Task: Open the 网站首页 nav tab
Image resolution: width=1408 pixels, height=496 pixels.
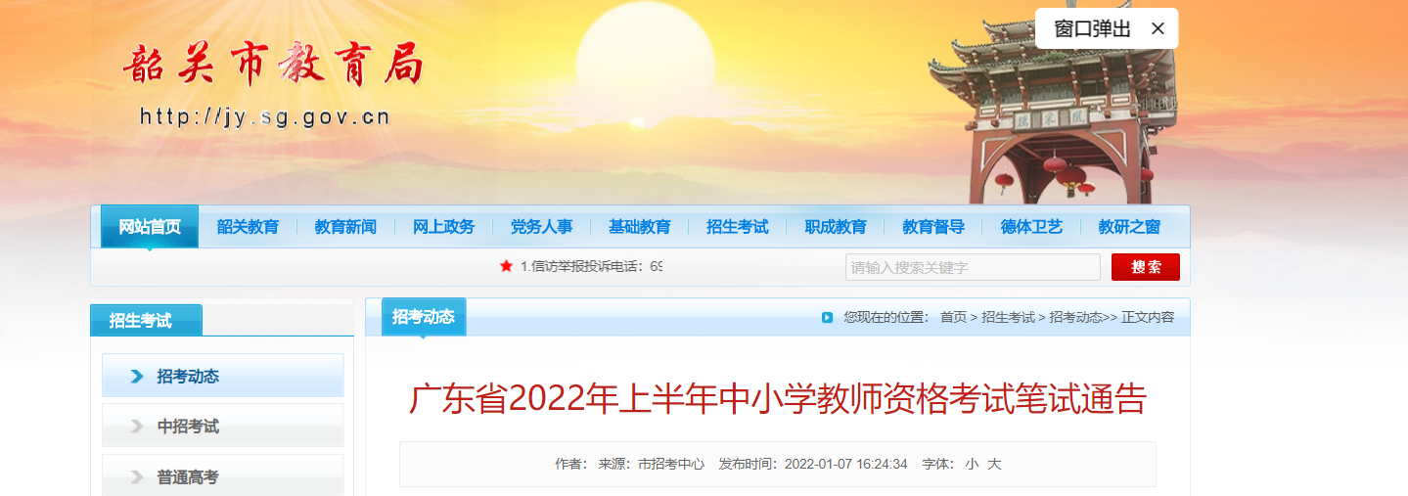Action: click(150, 227)
